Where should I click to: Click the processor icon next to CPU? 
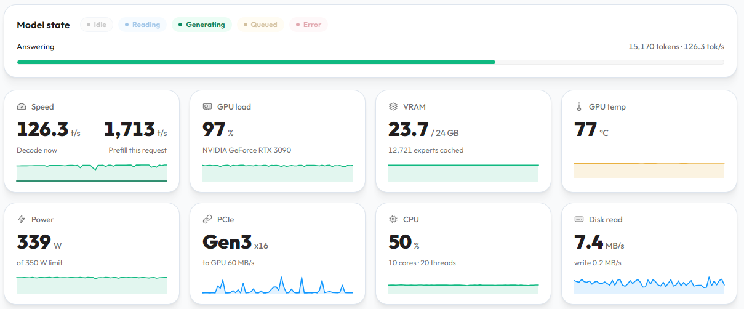(393, 219)
